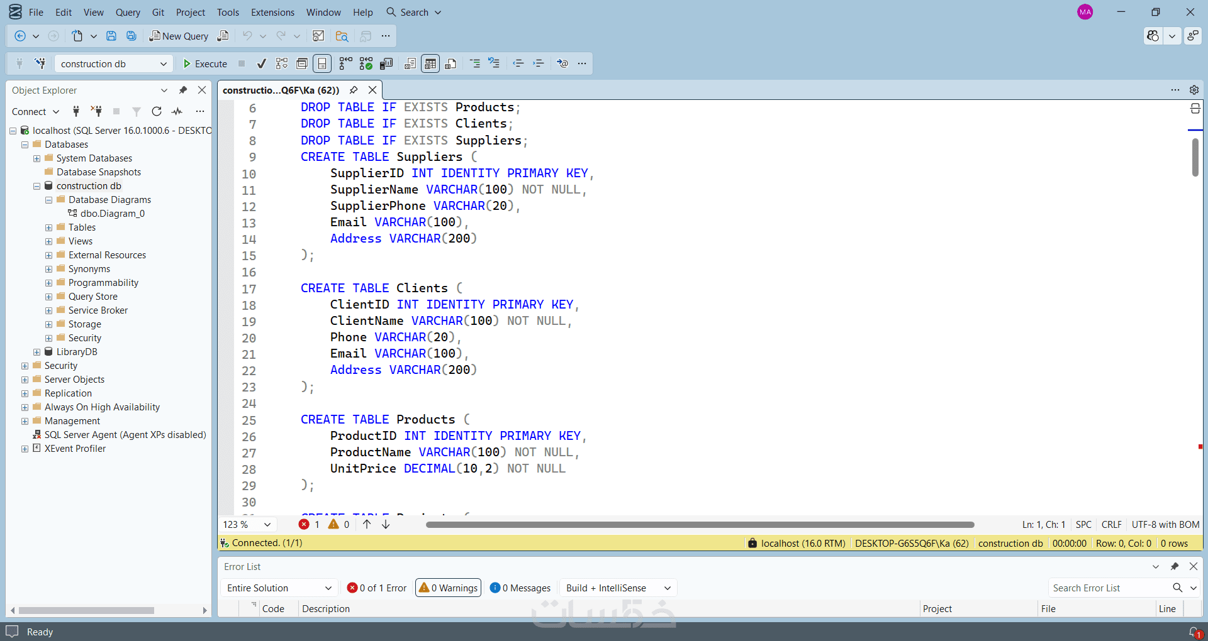Expand the Programmability folder node

[49, 283]
